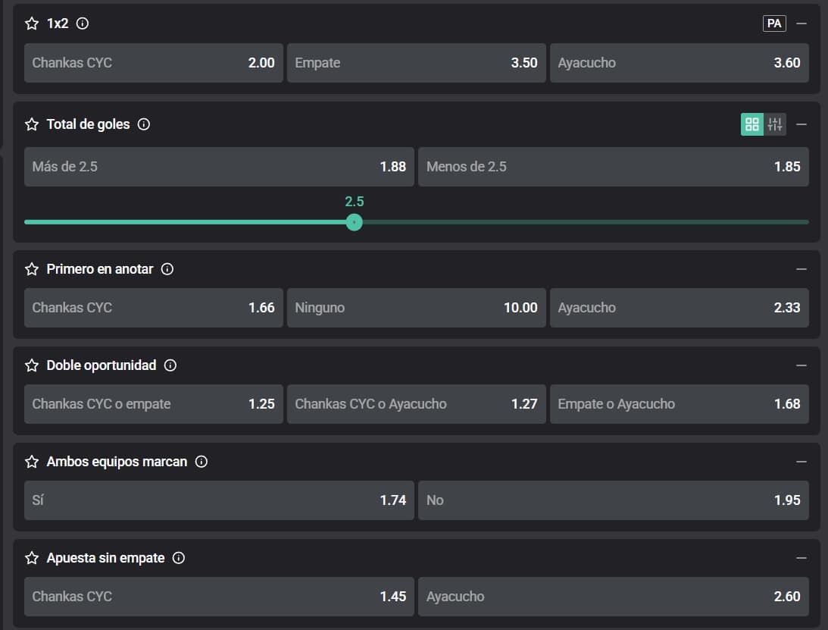Collapse the Apuesta sin empate section
Viewport: 828px width, 630px height.
tap(801, 558)
